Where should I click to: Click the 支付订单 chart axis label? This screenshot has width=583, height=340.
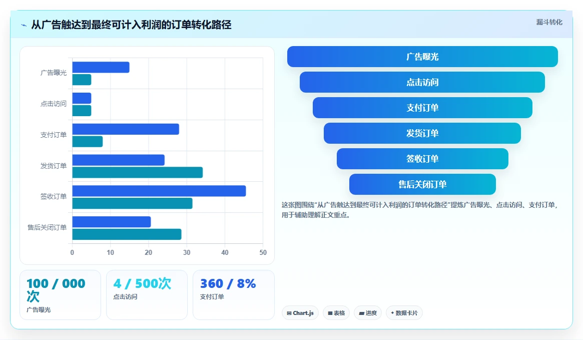pos(54,135)
